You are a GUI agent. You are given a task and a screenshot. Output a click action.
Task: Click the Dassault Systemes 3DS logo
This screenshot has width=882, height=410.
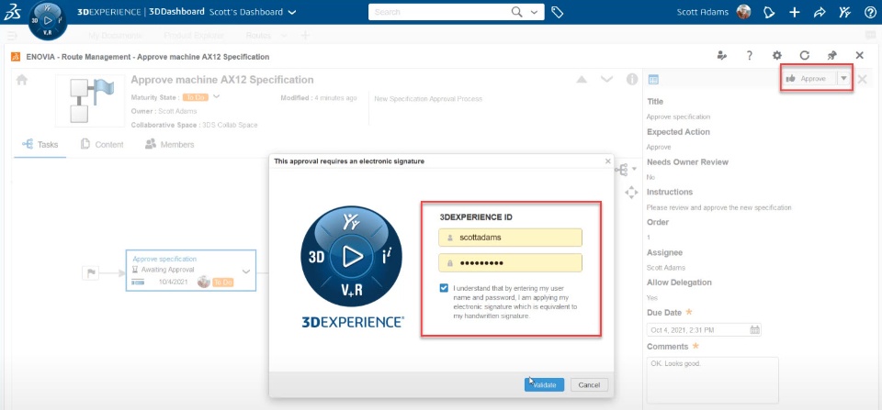coord(13,12)
